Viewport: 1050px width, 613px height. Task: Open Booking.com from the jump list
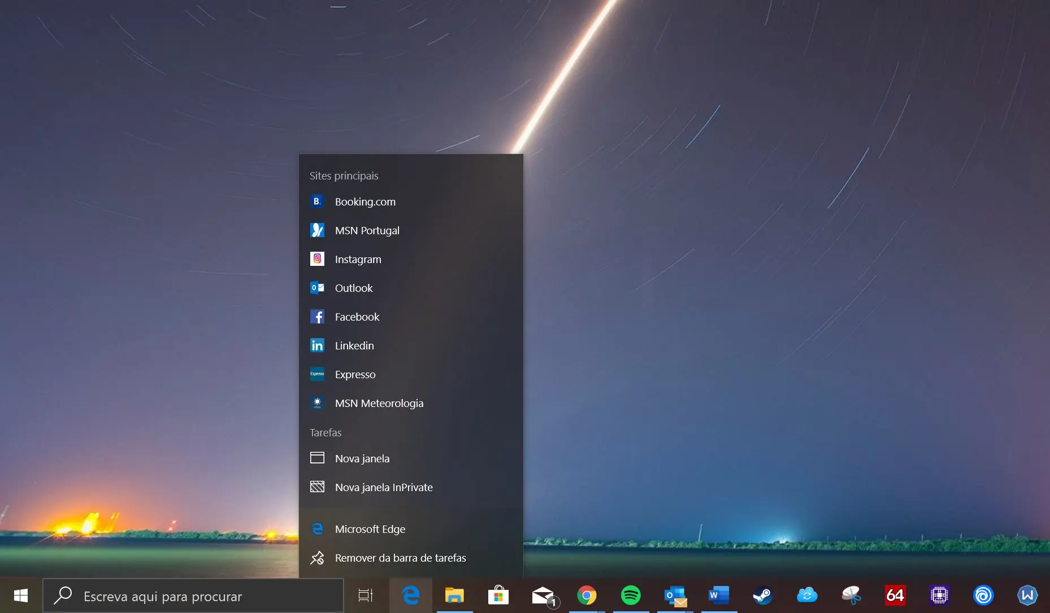coord(411,202)
